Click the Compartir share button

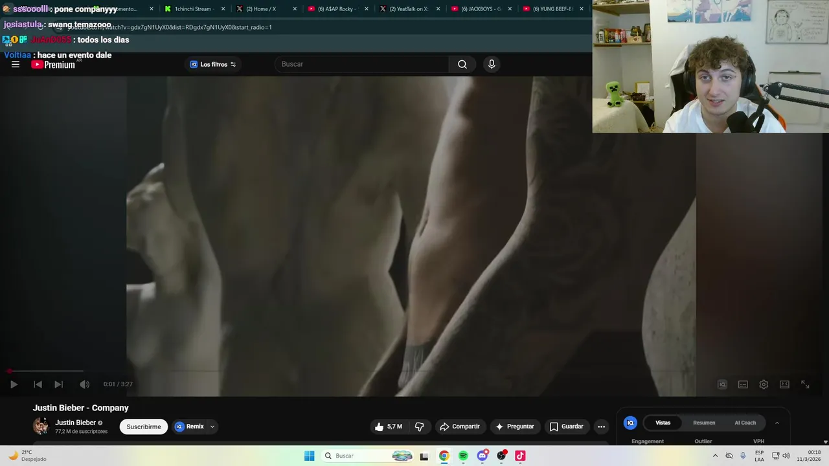(x=460, y=427)
